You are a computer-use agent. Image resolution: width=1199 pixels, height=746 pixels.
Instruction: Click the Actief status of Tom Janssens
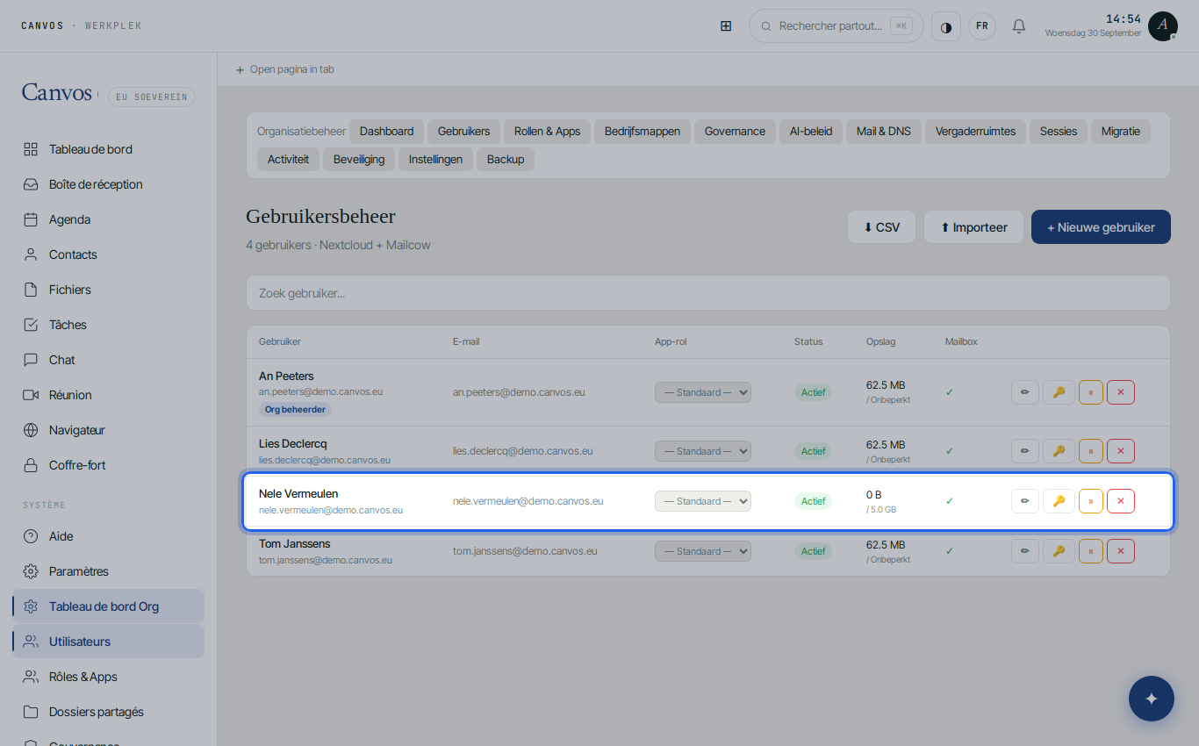point(814,551)
